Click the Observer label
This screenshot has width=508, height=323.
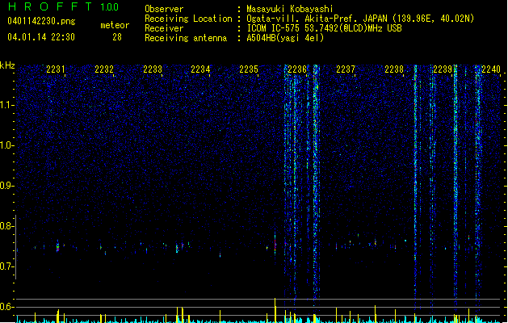[164, 9]
